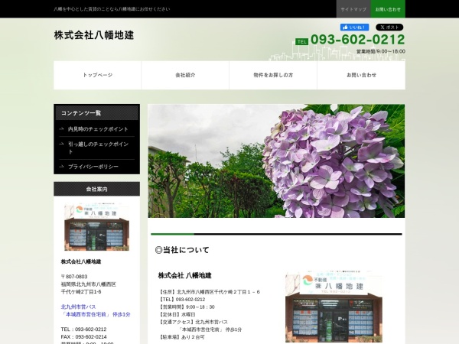Click the 【TEL】093-602-0212 line in main content
Screen dimensions: 459x344
181,299
